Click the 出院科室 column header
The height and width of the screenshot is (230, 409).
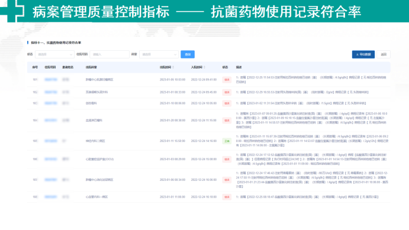(91, 67)
